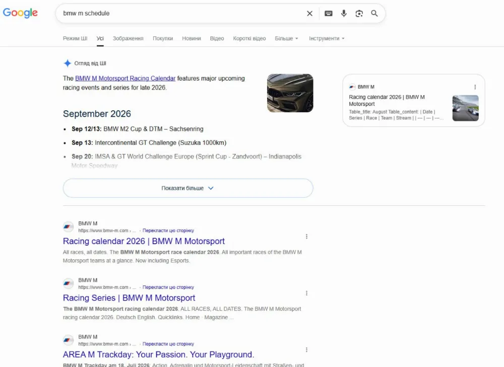Click bmw-m.com URL under Racing Series result

coord(107,287)
